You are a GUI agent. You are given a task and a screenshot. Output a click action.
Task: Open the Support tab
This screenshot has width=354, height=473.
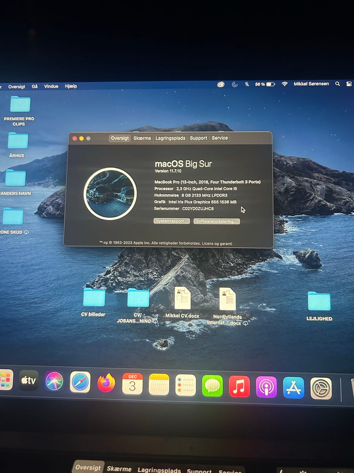(x=198, y=138)
